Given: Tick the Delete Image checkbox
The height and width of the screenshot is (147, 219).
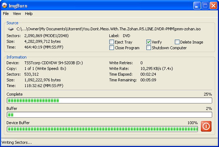Looking at the screenshot, I should click(x=177, y=42).
